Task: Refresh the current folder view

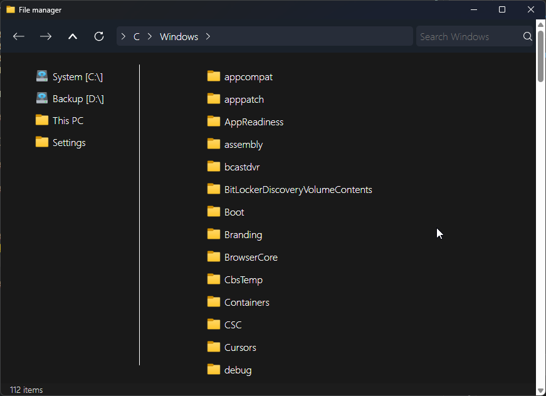Action: click(99, 36)
